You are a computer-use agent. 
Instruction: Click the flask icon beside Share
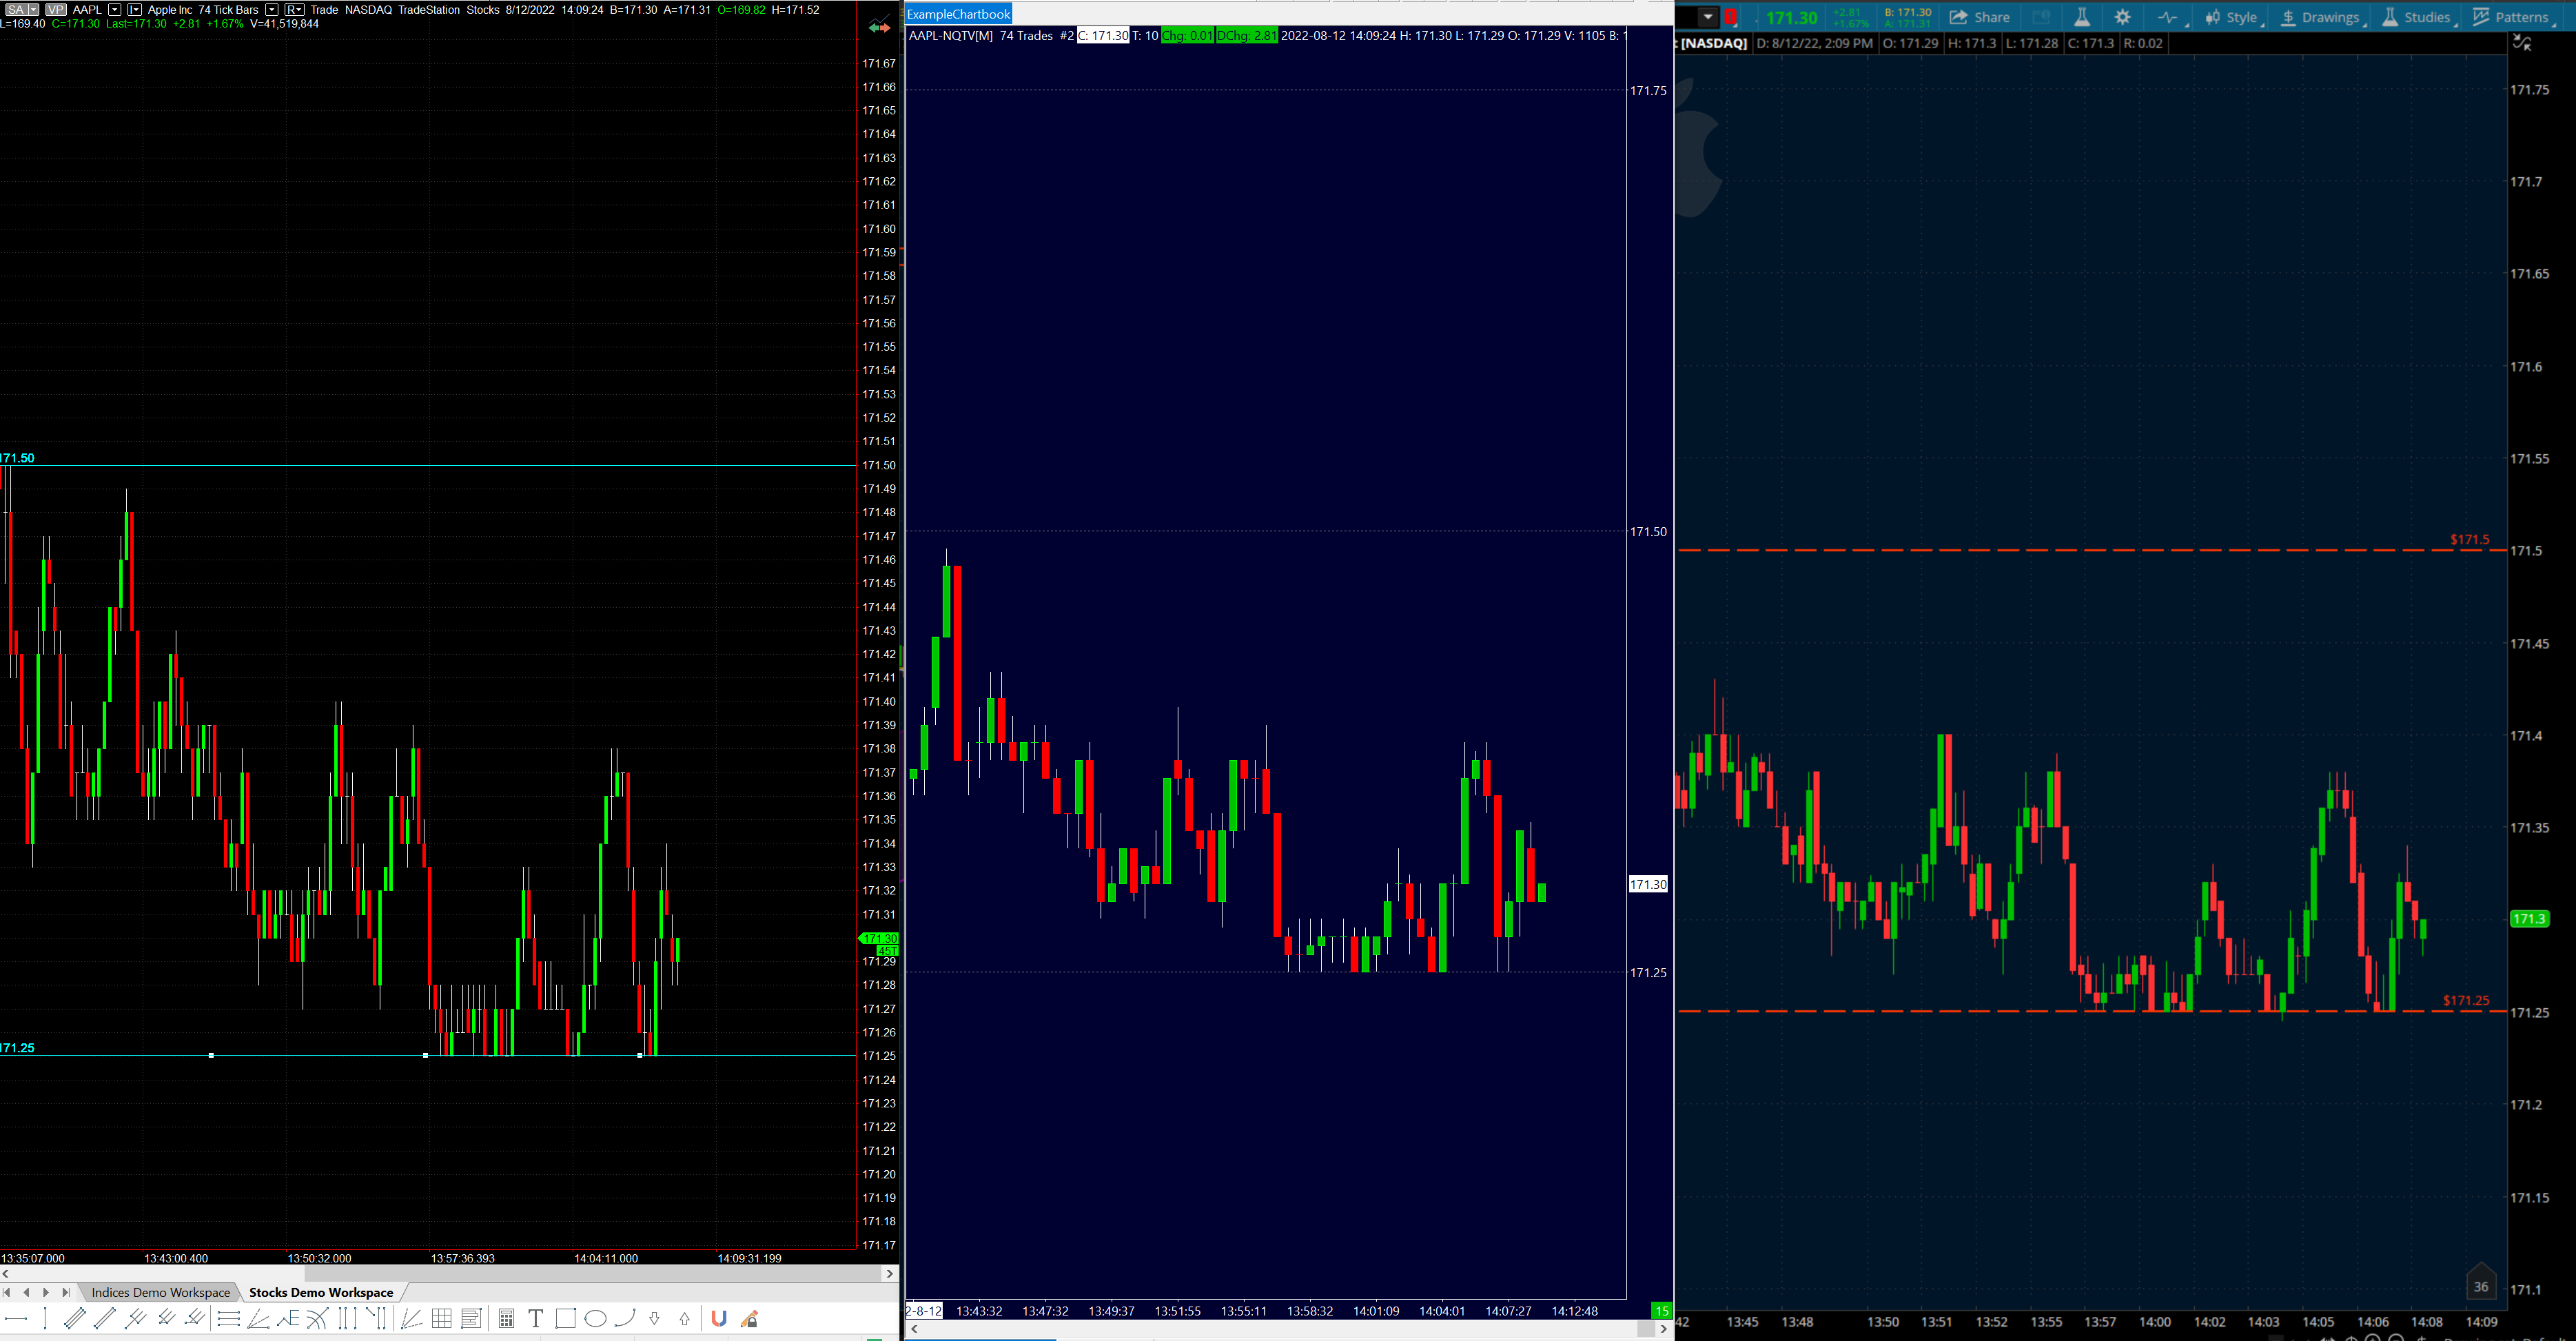[2081, 17]
